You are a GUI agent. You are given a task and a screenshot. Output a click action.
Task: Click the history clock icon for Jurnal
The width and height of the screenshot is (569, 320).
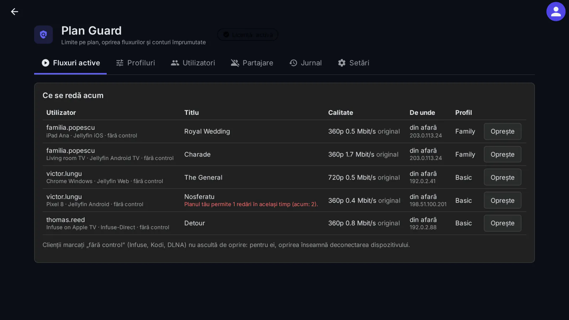[x=293, y=63]
